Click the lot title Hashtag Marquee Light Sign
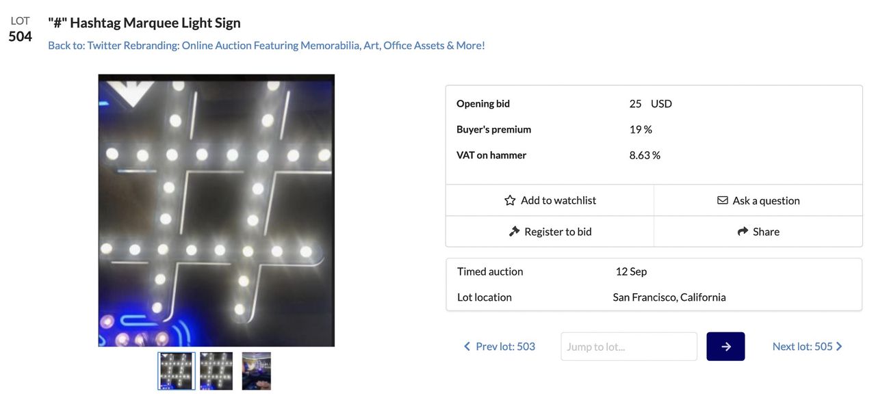 144,23
